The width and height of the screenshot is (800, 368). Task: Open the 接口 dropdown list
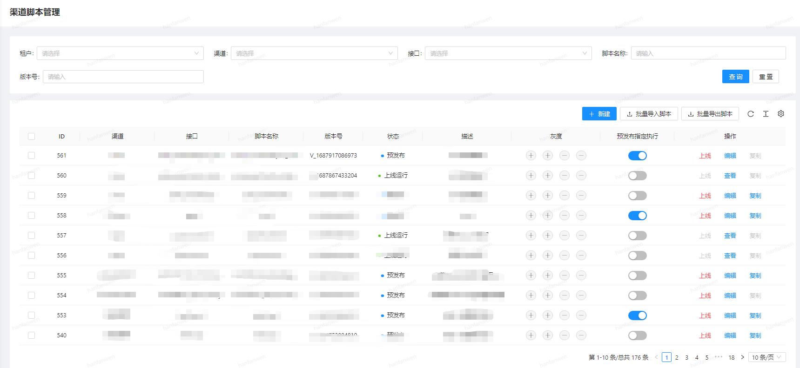point(508,53)
